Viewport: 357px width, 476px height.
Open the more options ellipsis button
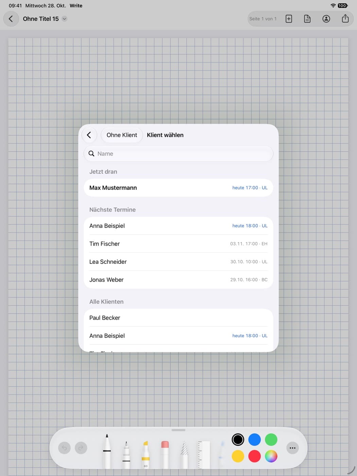click(x=292, y=448)
